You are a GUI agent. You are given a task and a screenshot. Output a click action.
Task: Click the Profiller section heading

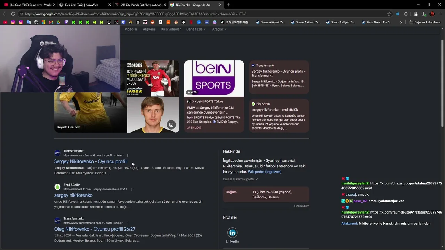point(230,217)
